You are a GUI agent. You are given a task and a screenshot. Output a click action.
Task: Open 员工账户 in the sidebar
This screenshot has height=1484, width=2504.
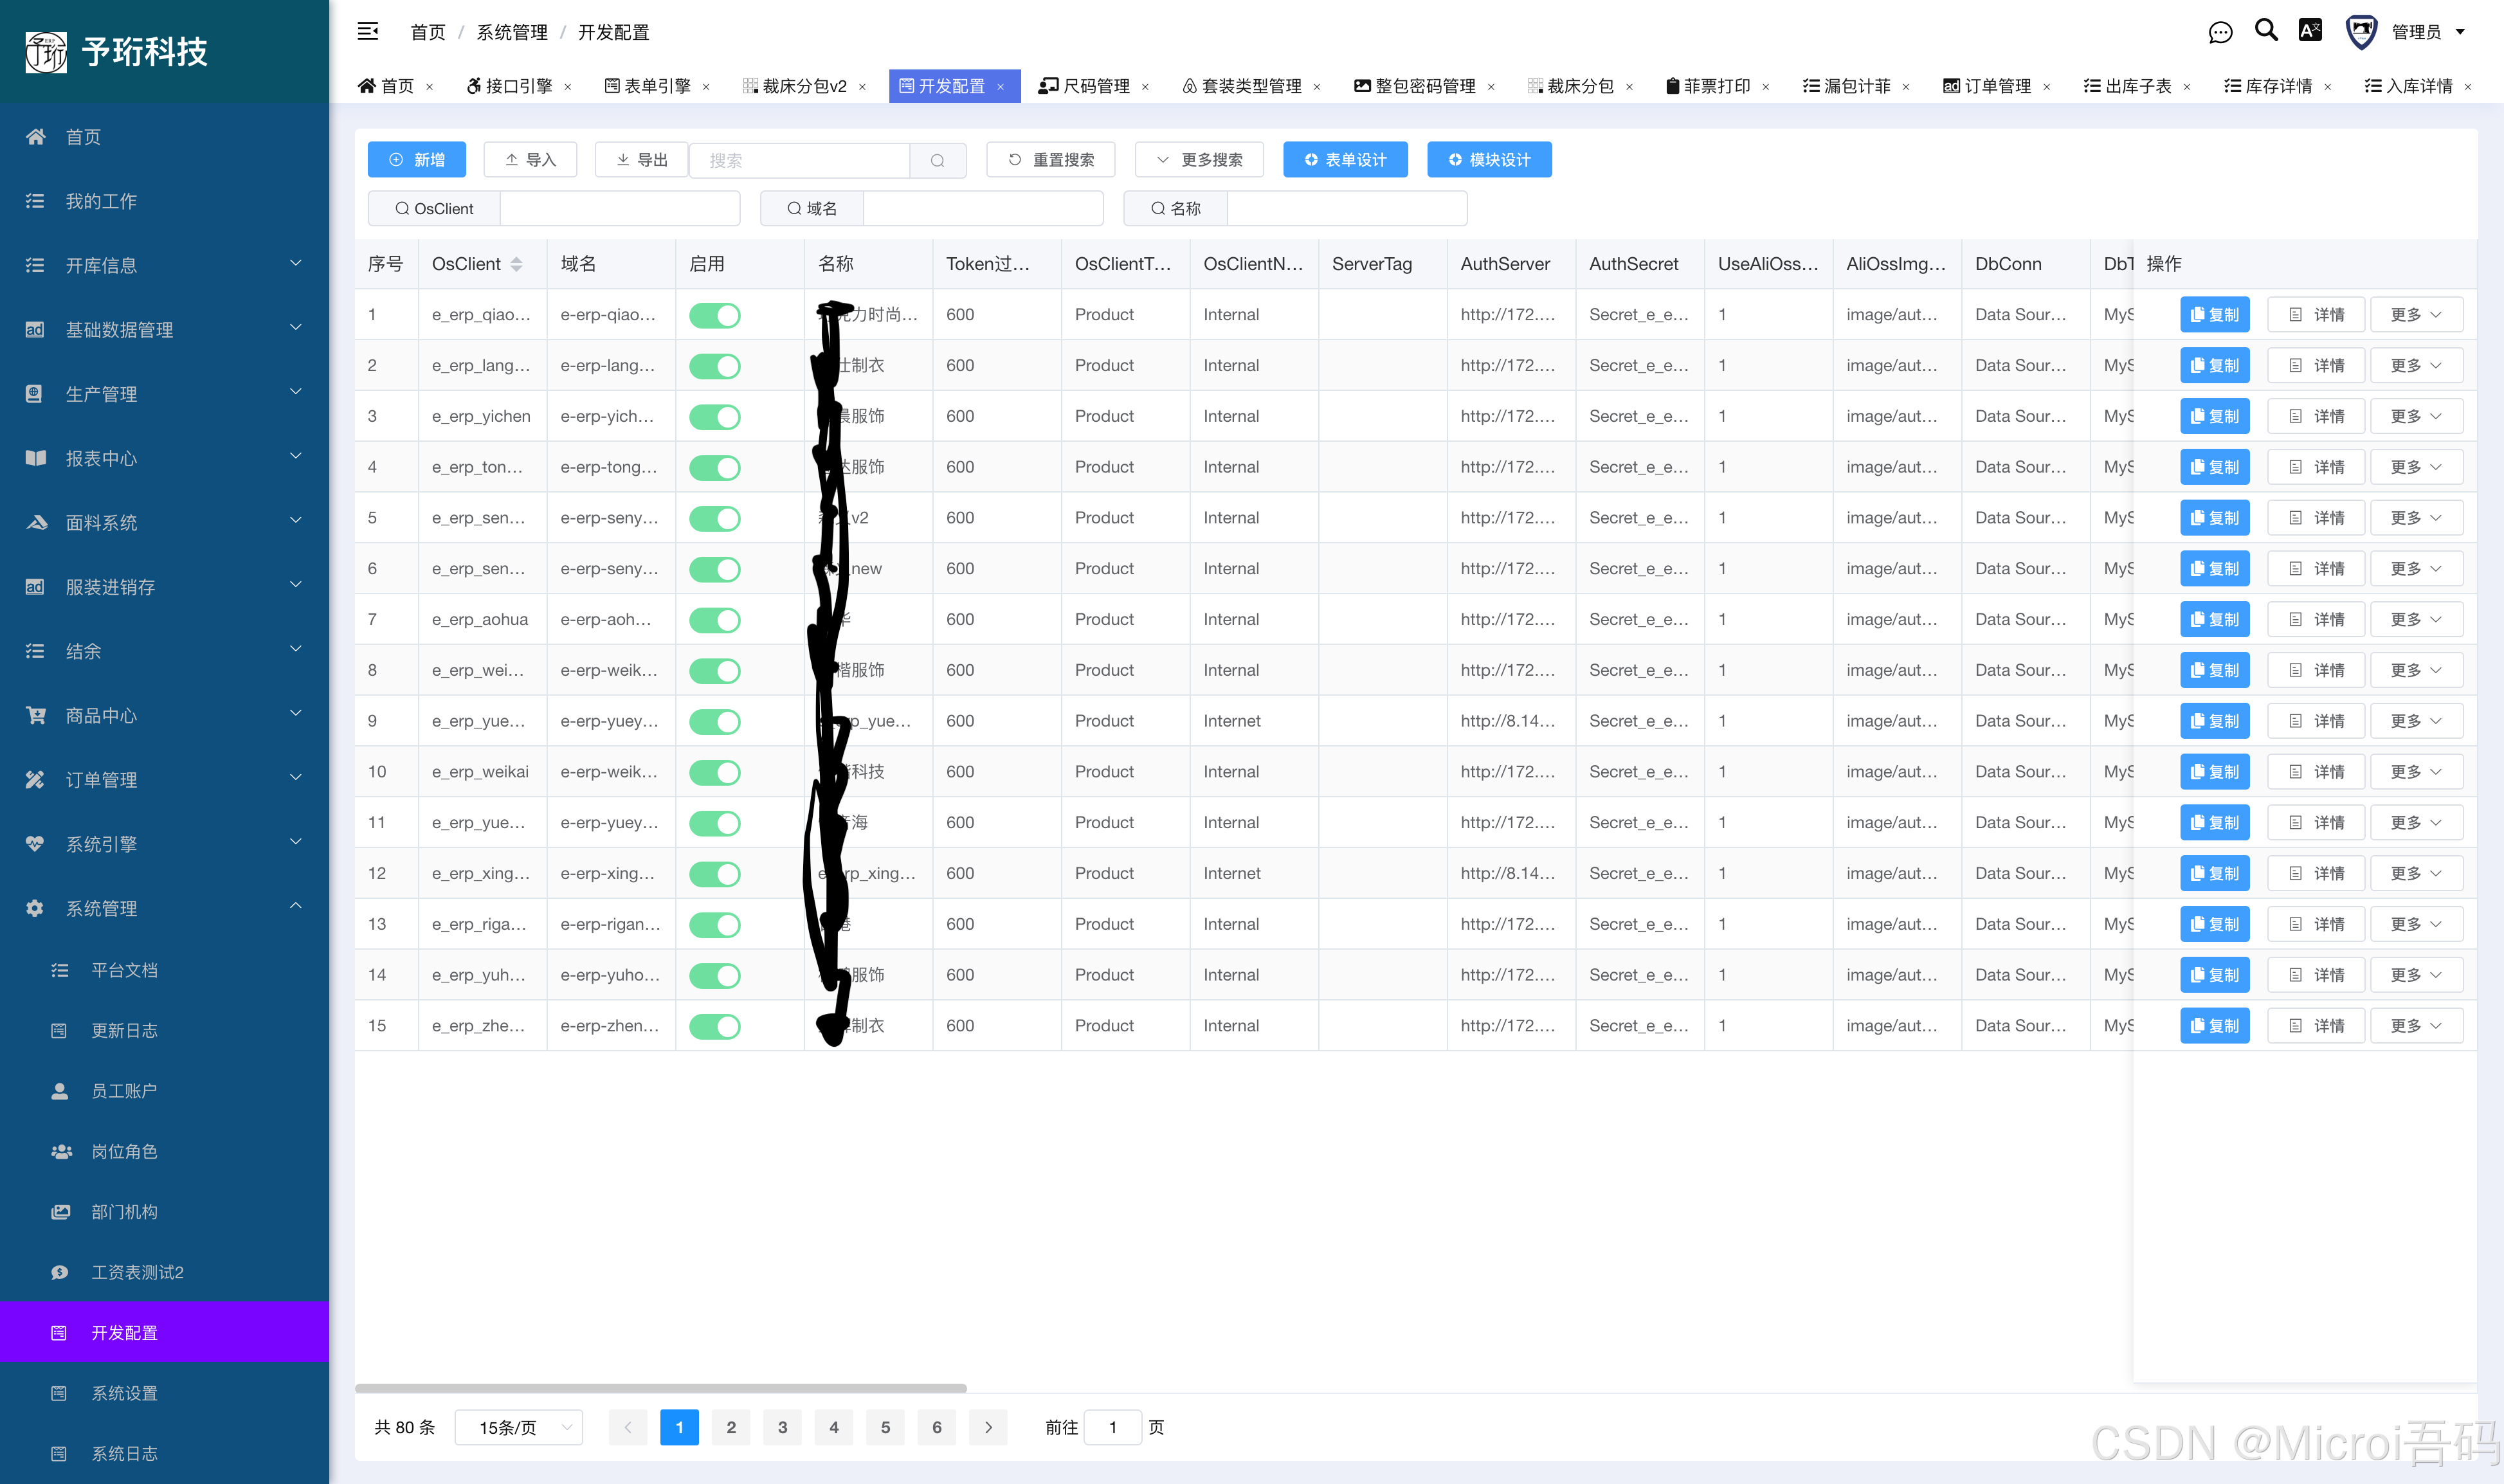pos(124,1091)
